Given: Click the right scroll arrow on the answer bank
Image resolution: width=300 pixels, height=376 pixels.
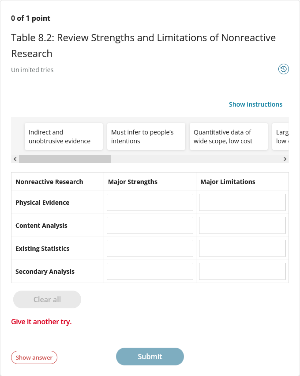Looking at the screenshot, I should click(285, 159).
